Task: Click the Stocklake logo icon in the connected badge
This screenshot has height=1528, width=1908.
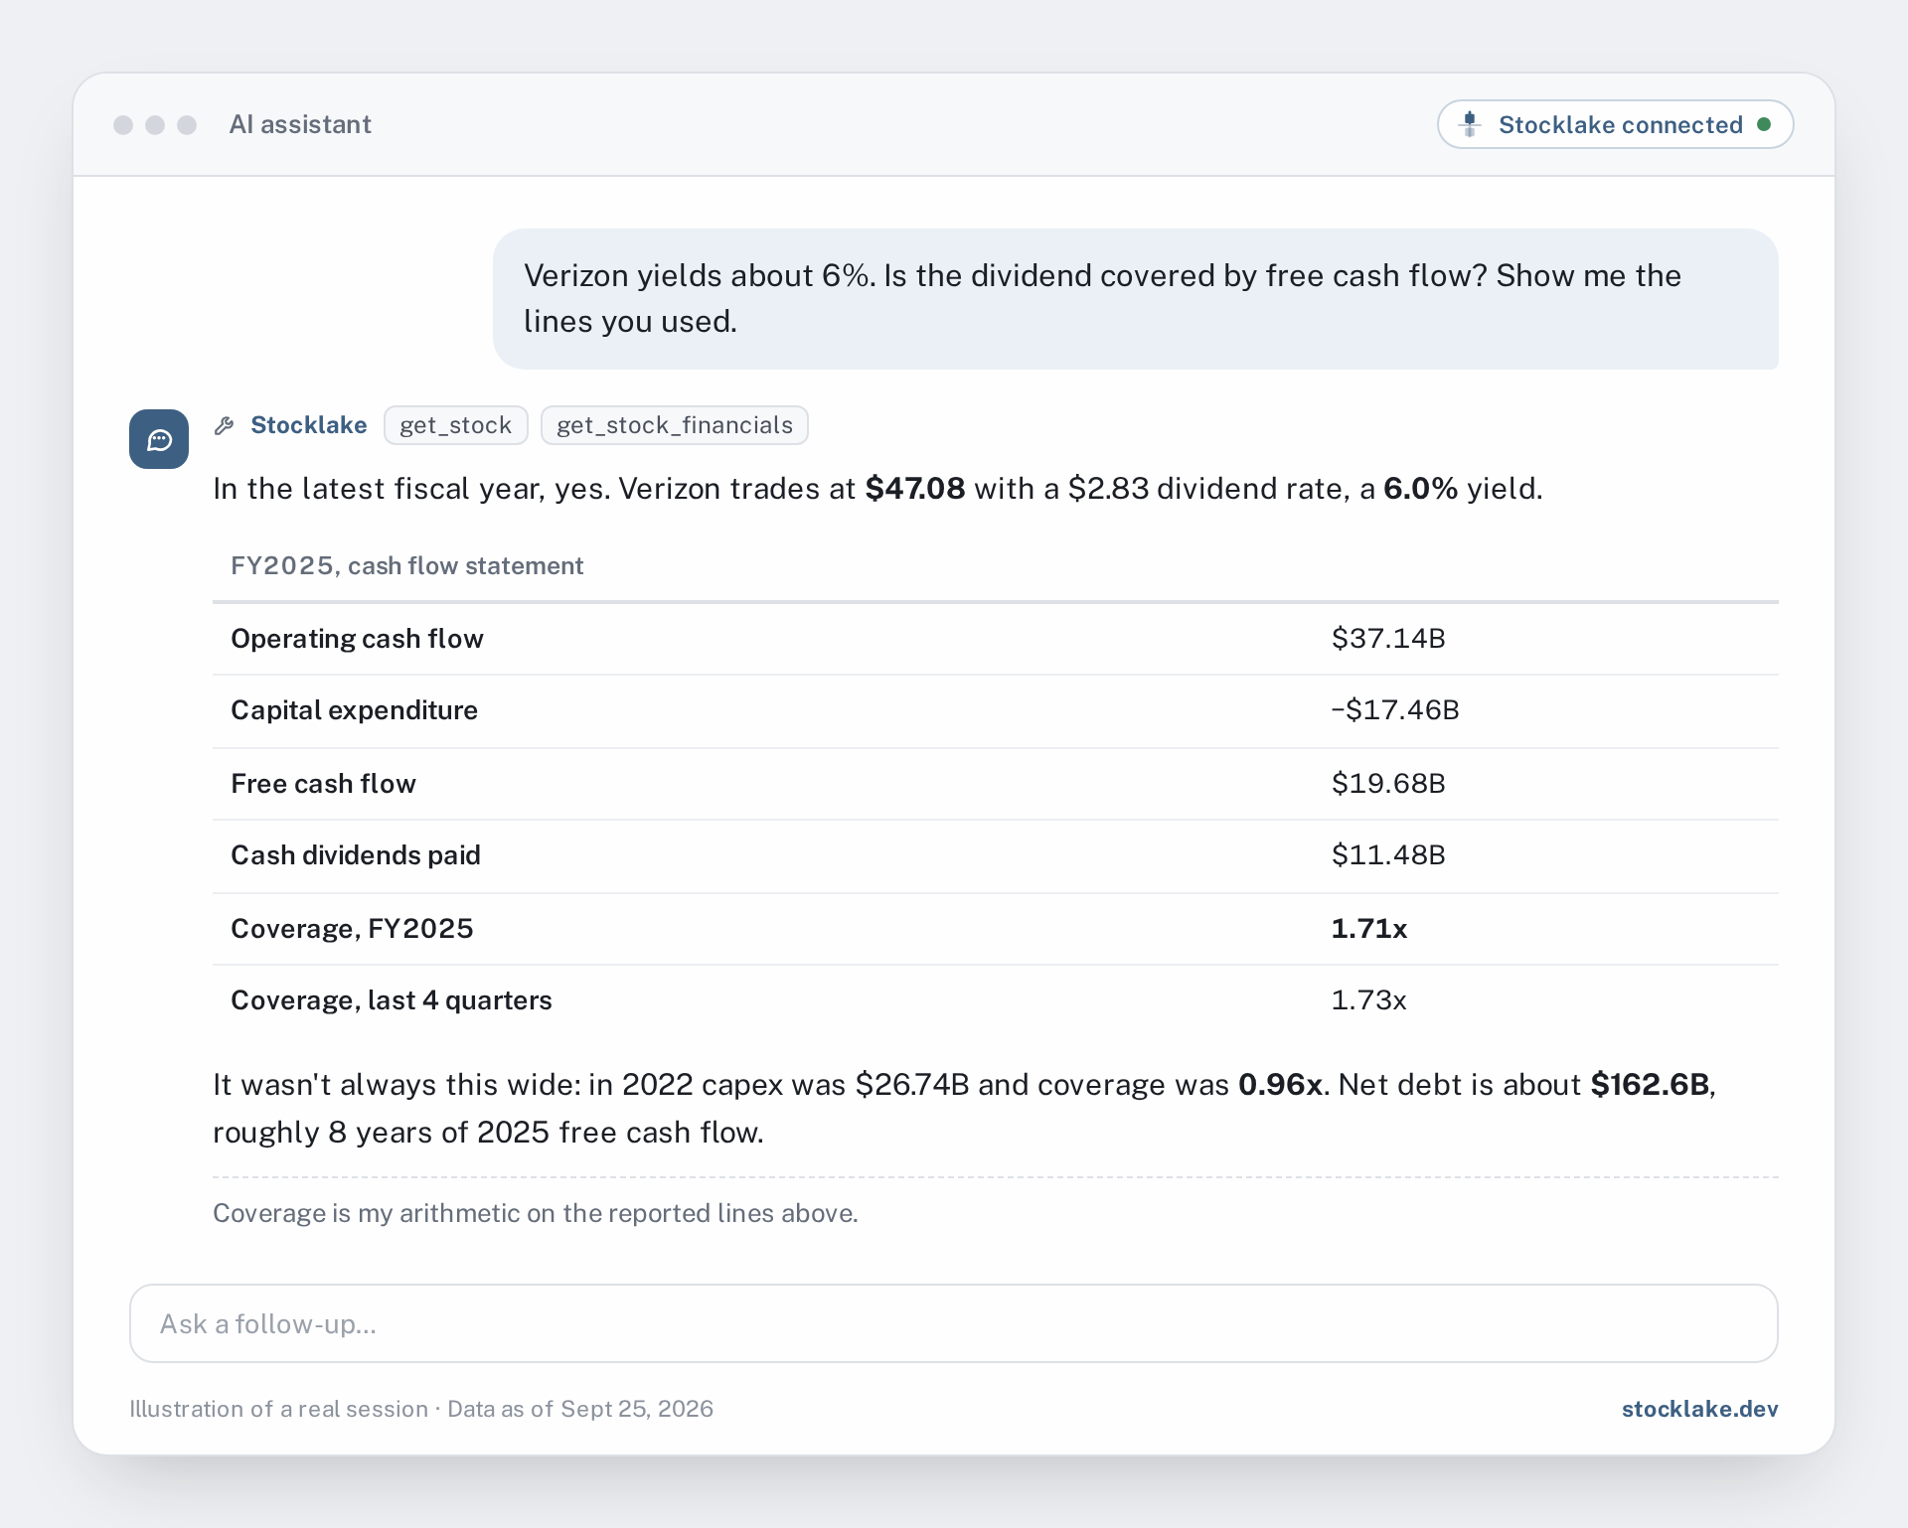Action: pyautogui.click(x=1470, y=124)
